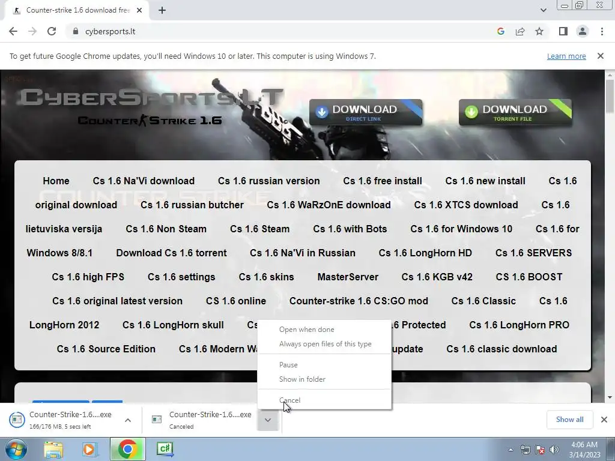Open Cs 1.6 XTCS download link
The height and width of the screenshot is (461, 615).
coord(466,205)
